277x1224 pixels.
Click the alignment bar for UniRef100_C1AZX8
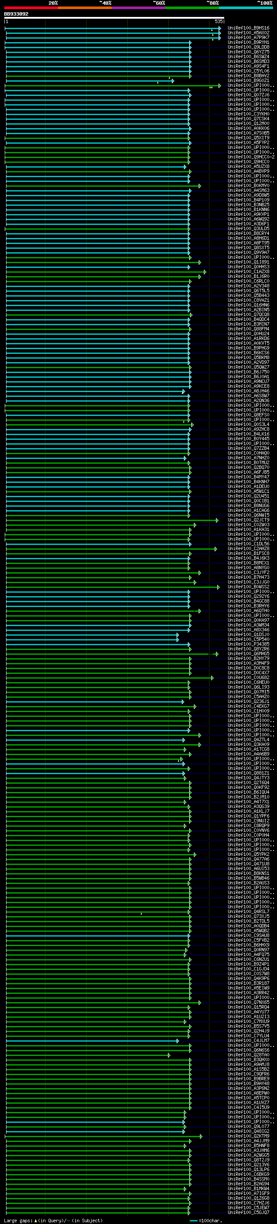point(106,272)
